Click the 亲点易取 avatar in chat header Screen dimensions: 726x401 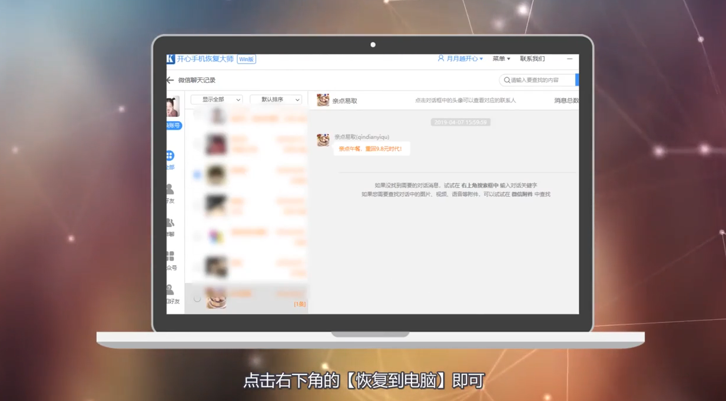point(323,101)
